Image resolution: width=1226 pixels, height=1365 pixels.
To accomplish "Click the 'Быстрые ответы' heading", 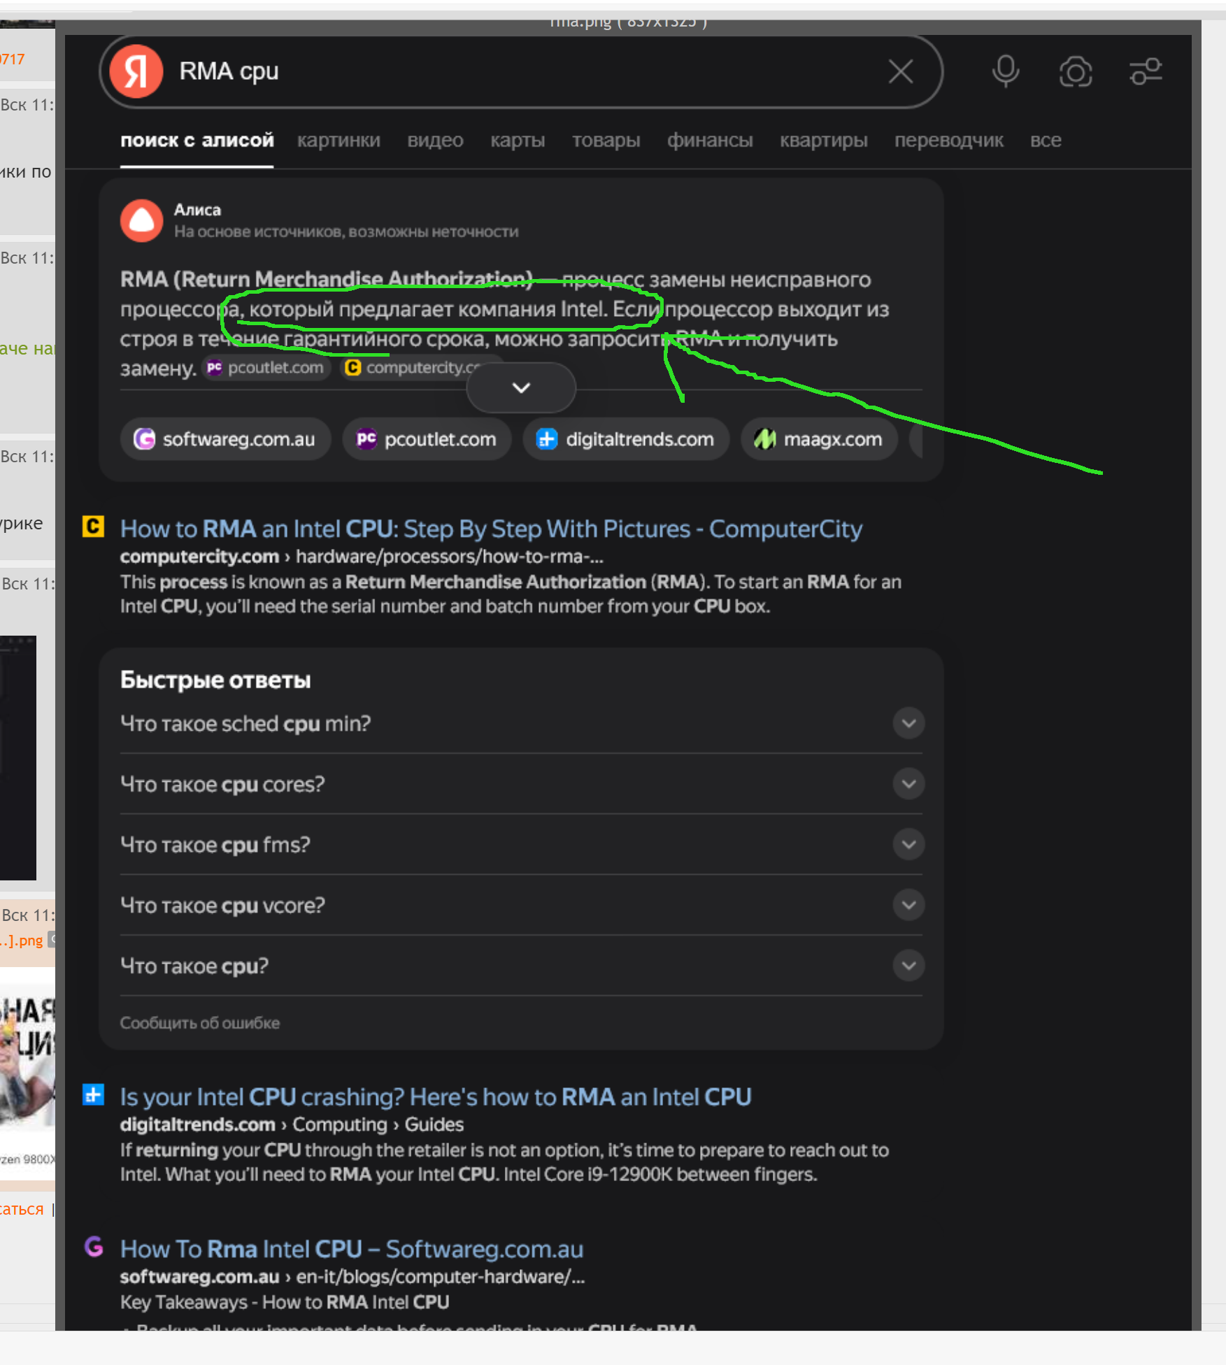I will click(215, 680).
